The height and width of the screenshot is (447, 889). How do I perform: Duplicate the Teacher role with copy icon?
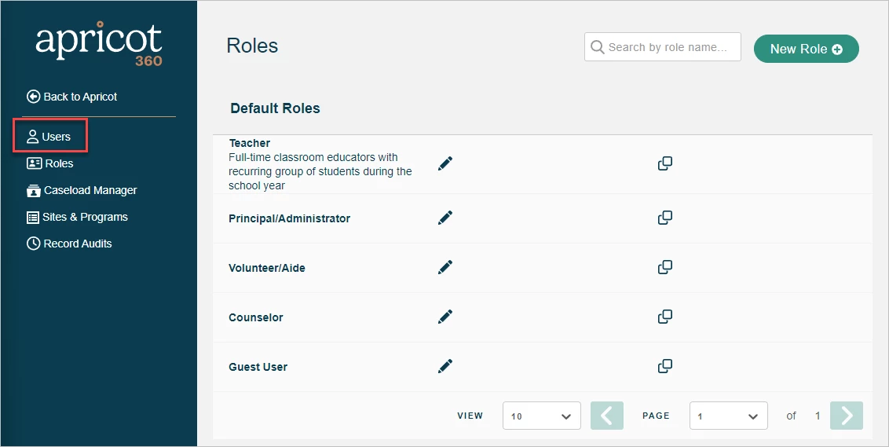[665, 163]
